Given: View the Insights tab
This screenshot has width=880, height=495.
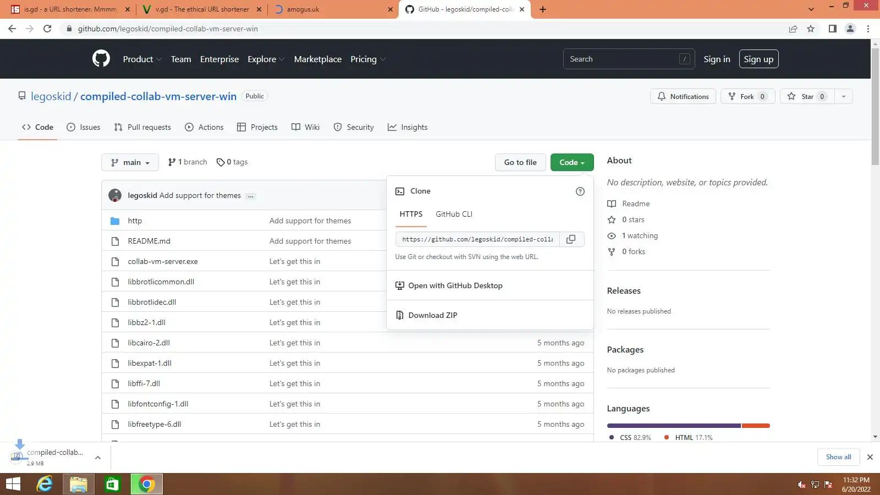Looking at the screenshot, I should coord(408,127).
